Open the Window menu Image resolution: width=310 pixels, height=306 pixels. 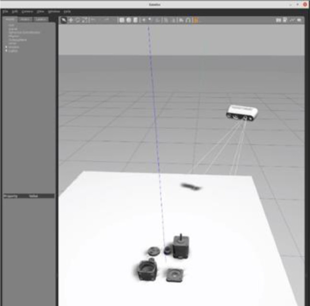[54, 12]
